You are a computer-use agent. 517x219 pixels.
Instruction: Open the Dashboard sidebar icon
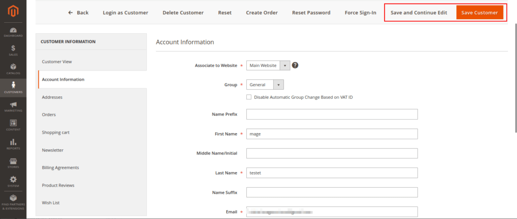tap(13, 32)
